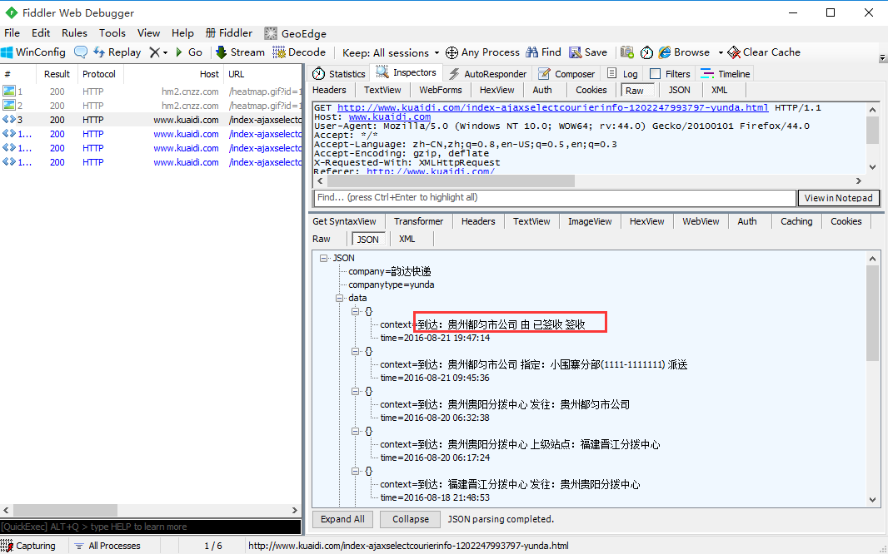Open the File menu

[x=12, y=33]
